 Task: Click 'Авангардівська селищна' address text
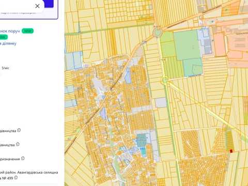coord(38,173)
